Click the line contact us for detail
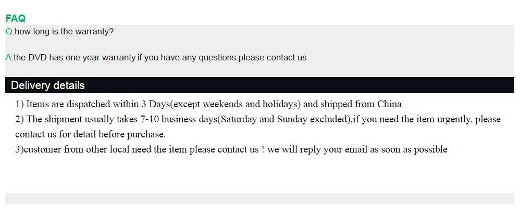This screenshot has width=520, height=216. (90, 134)
